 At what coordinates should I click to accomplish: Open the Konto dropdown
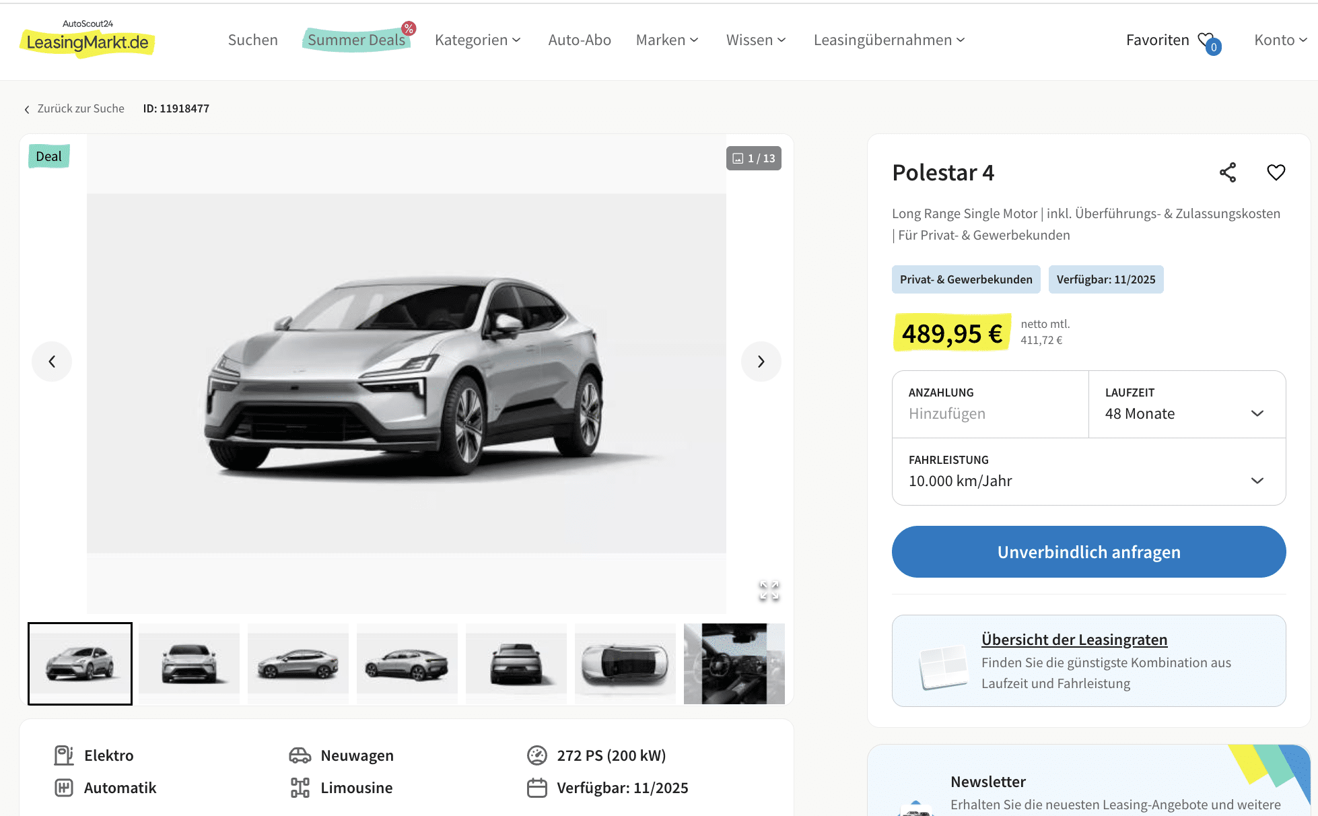coord(1280,40)
